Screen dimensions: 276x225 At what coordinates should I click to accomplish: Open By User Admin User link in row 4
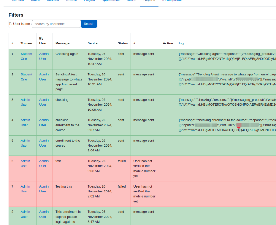pos(44,123)
